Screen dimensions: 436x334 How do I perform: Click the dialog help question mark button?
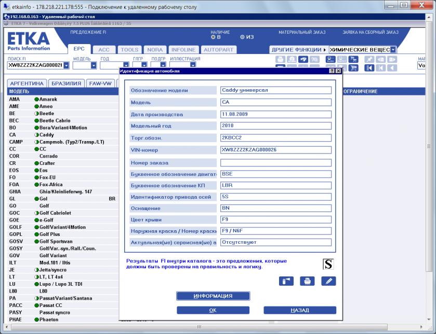(332, 71)
